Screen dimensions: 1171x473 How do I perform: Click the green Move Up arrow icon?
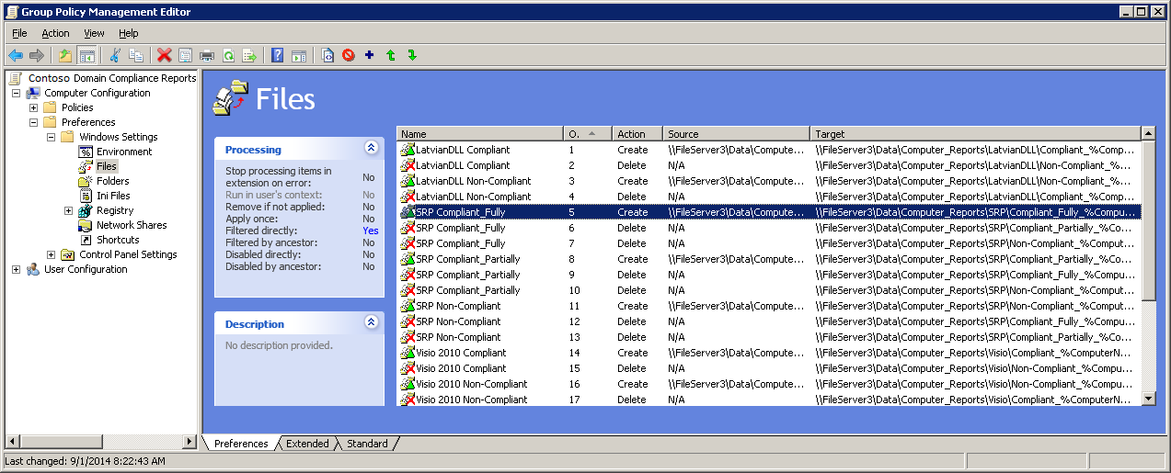pos(391,55)
